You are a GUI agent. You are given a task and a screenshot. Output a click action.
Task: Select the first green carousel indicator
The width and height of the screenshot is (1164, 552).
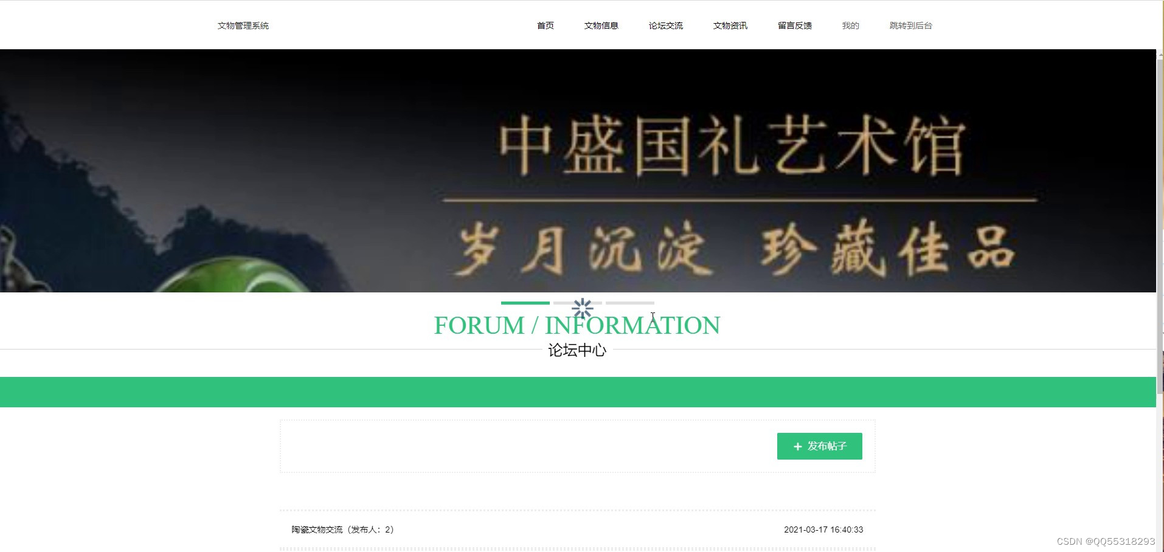click(525, 303)
